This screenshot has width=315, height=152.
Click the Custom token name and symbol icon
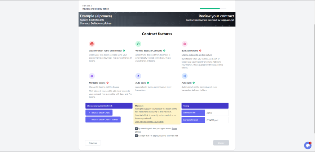coord(92,44)
